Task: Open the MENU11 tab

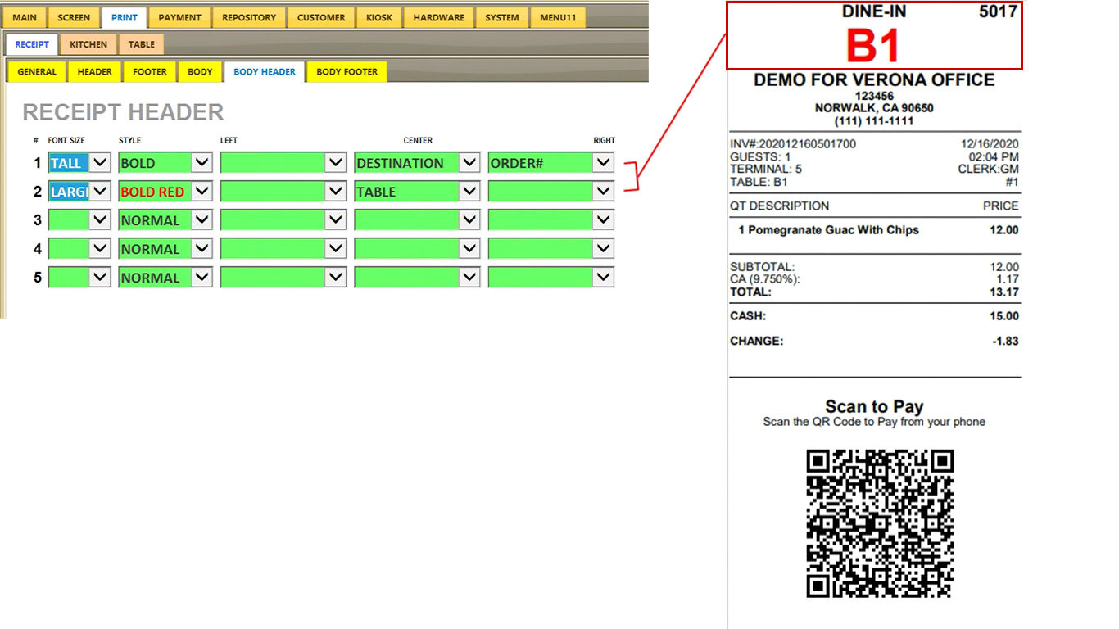Action: (558, 18)
